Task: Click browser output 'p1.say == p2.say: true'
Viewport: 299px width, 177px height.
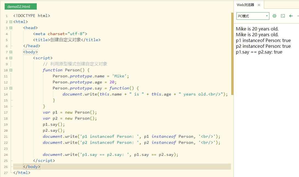Action: coord(259,52)
